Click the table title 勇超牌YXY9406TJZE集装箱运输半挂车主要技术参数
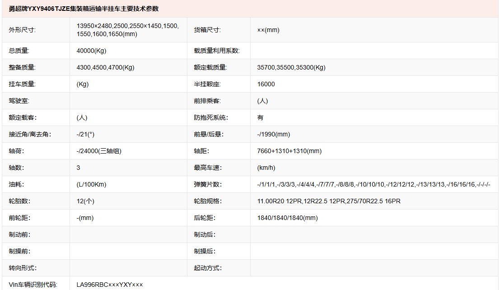 (84, 9)
